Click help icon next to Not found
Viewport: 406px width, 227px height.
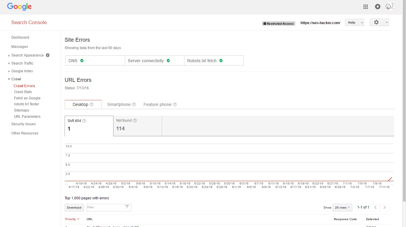tap(135, 120)
